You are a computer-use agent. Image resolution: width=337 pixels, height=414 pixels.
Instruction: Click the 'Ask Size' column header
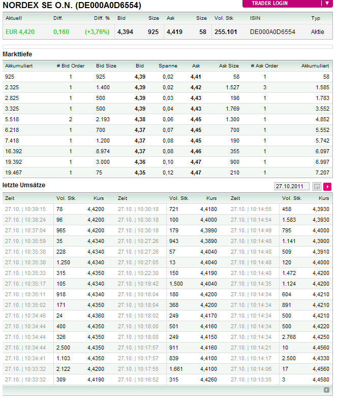click(229, 66)
